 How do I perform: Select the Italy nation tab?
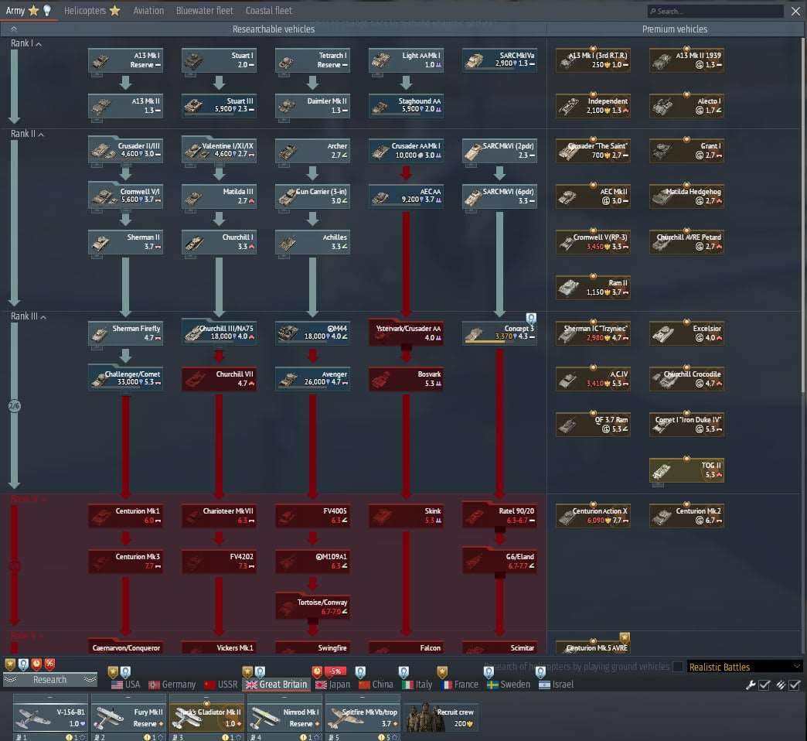coord(417,685)
